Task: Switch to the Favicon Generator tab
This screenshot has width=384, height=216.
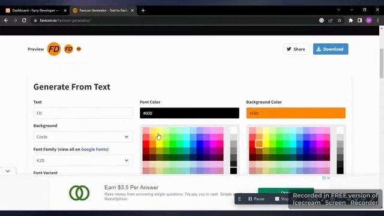Action: (x=103, y=11)
